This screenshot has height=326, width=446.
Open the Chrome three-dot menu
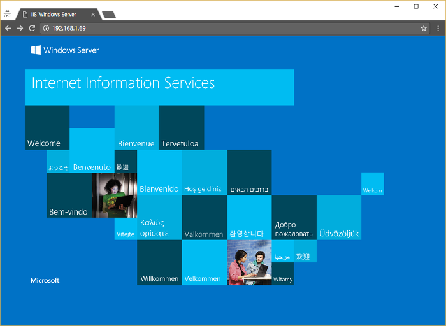(x=438, y=28)
